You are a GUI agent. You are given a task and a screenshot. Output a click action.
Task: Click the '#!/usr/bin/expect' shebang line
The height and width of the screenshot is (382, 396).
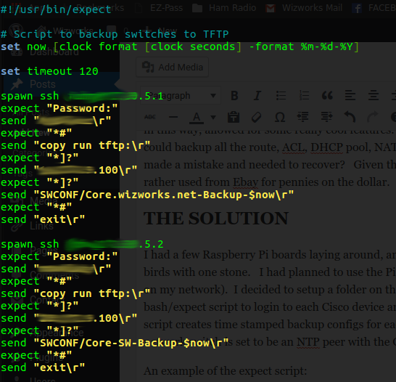(56, 9)
